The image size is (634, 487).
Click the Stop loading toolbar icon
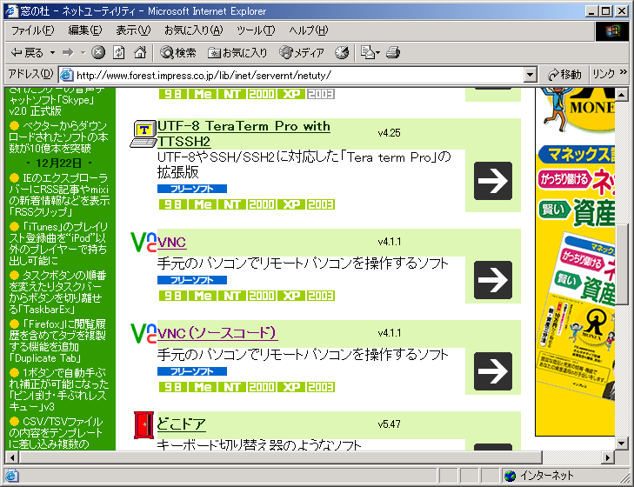(98, 52)
